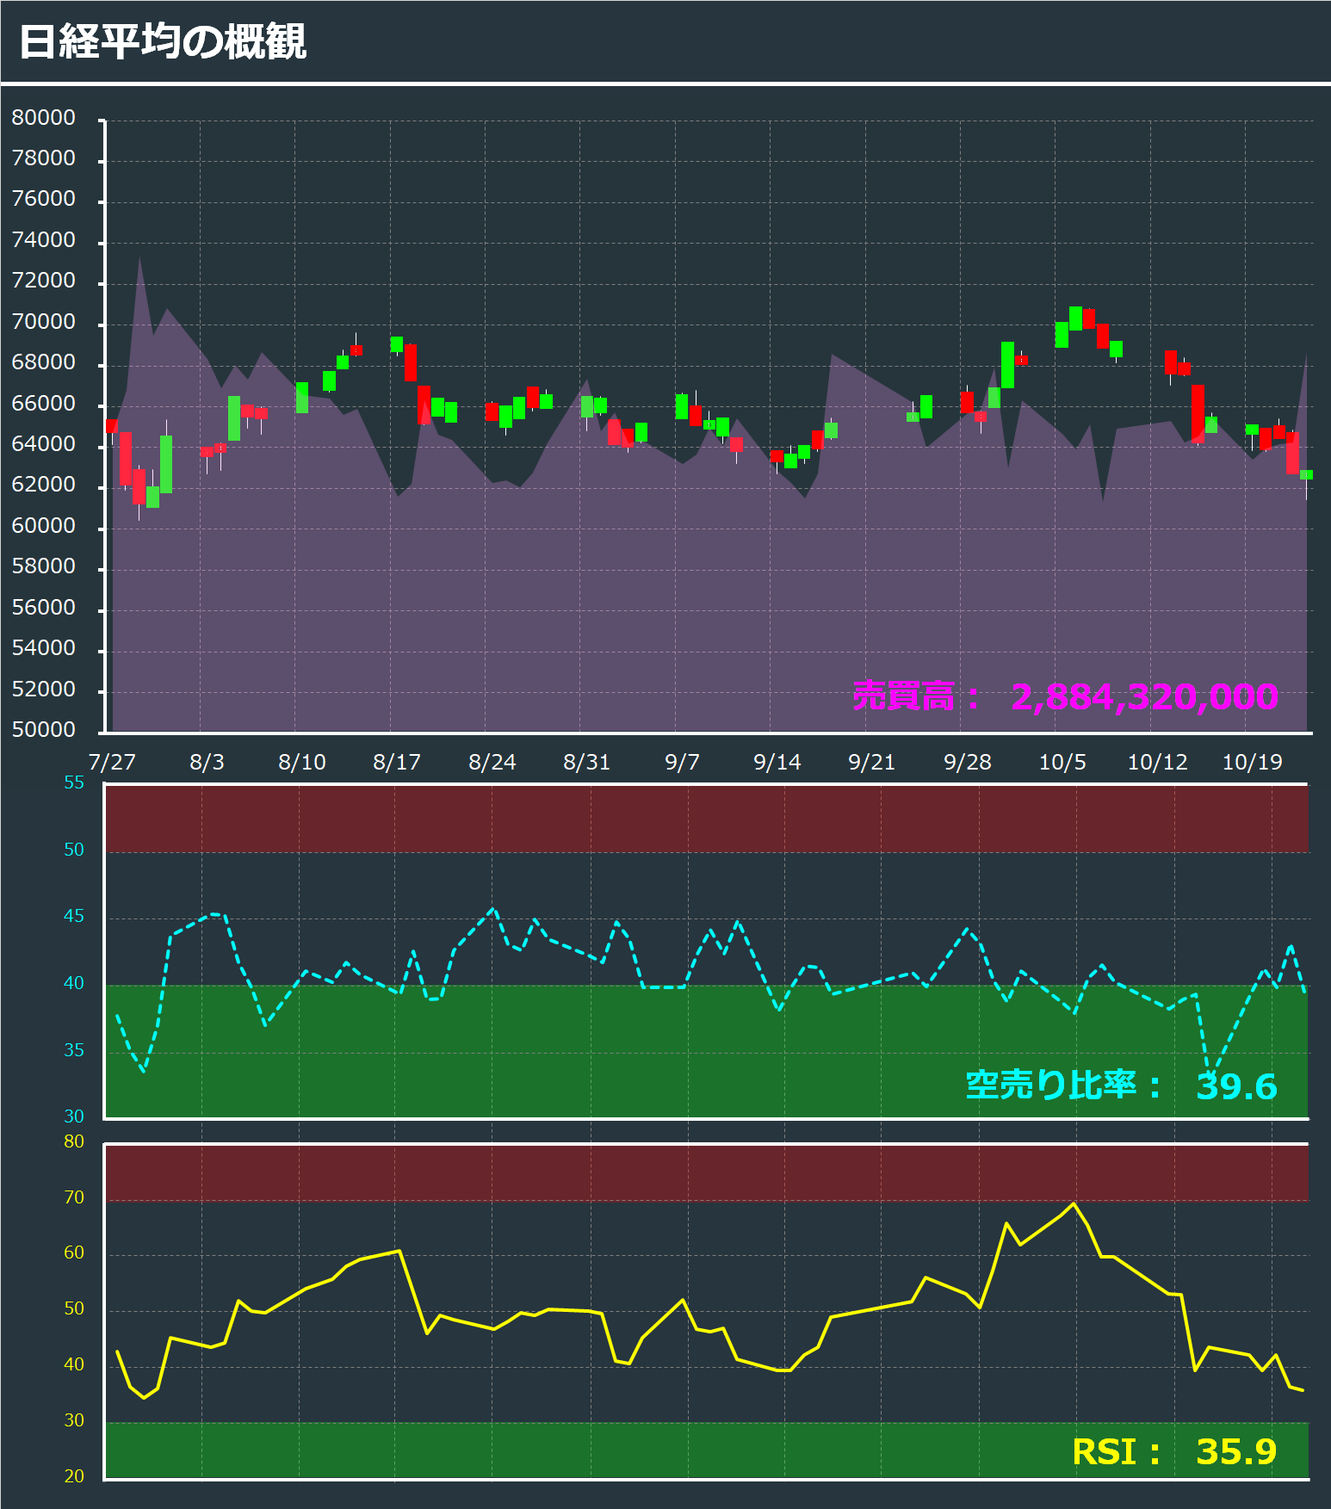Click the 62000 price axis label
The height and width of the screenshot is (1509, 1331).
pyautogui.click(x=44, y=484)
